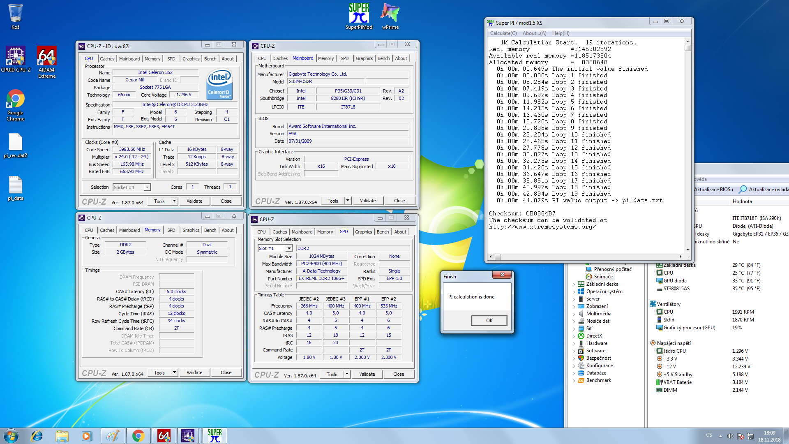789x444 pixels.
Task: Click Super PI vertical scrollbar thumb
Action: click(x=687, y=48)
